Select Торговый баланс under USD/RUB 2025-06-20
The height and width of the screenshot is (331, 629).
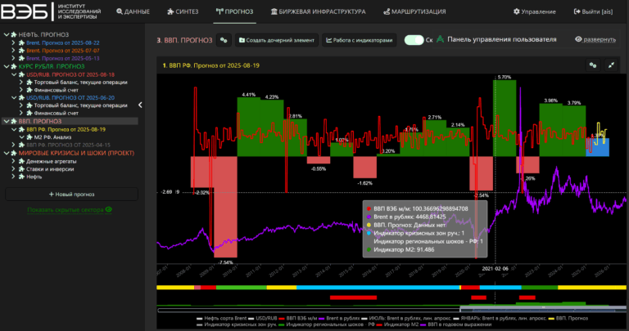[x=80, y=105]
